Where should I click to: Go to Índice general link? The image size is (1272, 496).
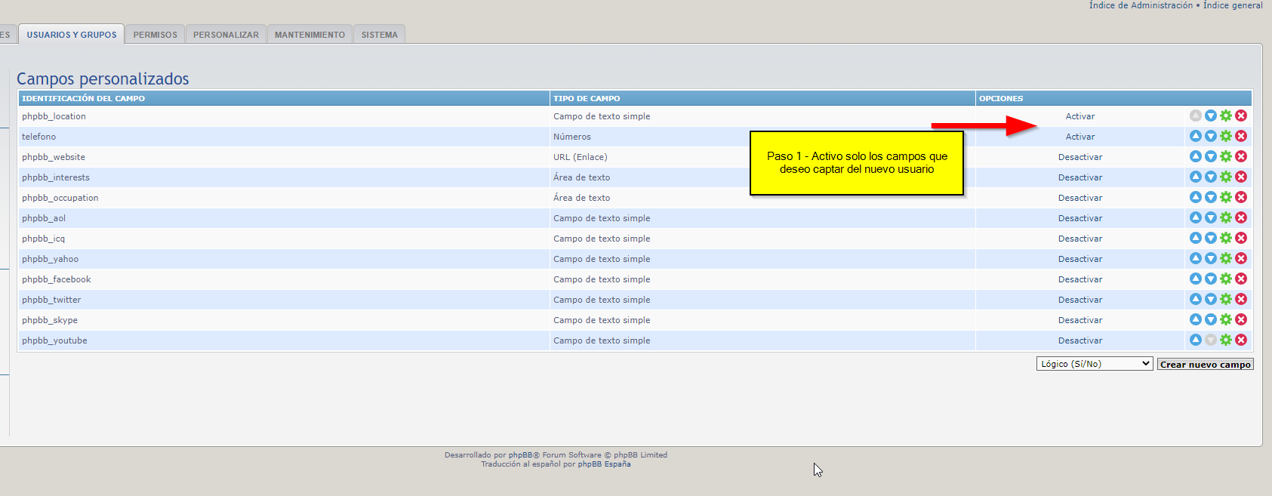pos(1232,5)
